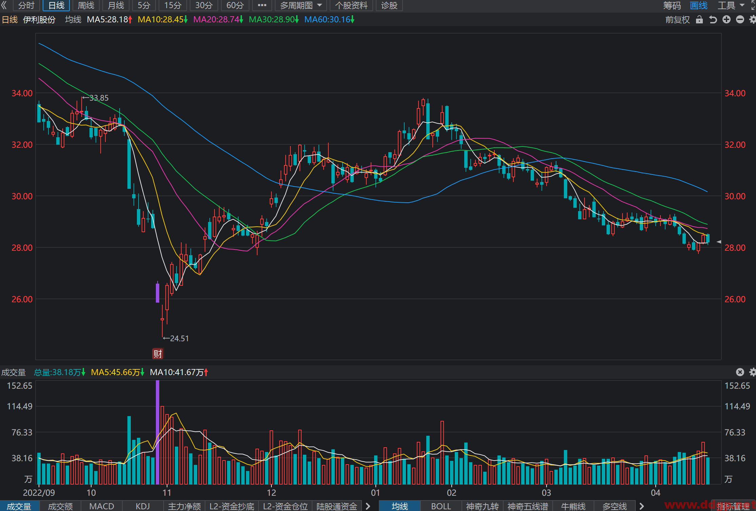Click the 财 financial report marker
This screenshot has height=511, width=756.
[158, 354]
